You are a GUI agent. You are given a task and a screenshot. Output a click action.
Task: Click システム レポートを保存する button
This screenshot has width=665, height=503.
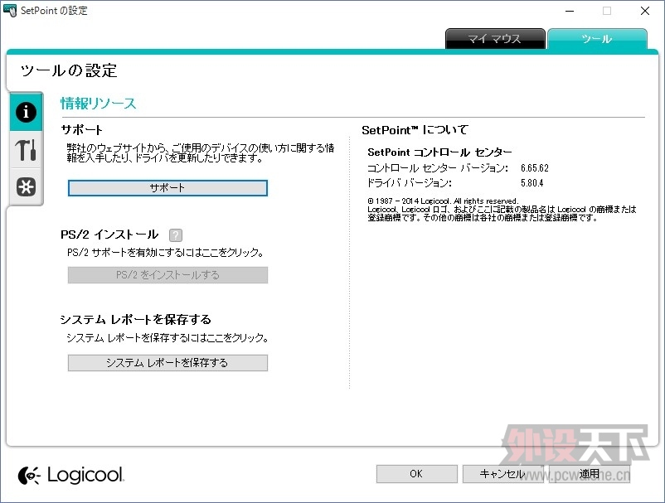pos(167,363)
